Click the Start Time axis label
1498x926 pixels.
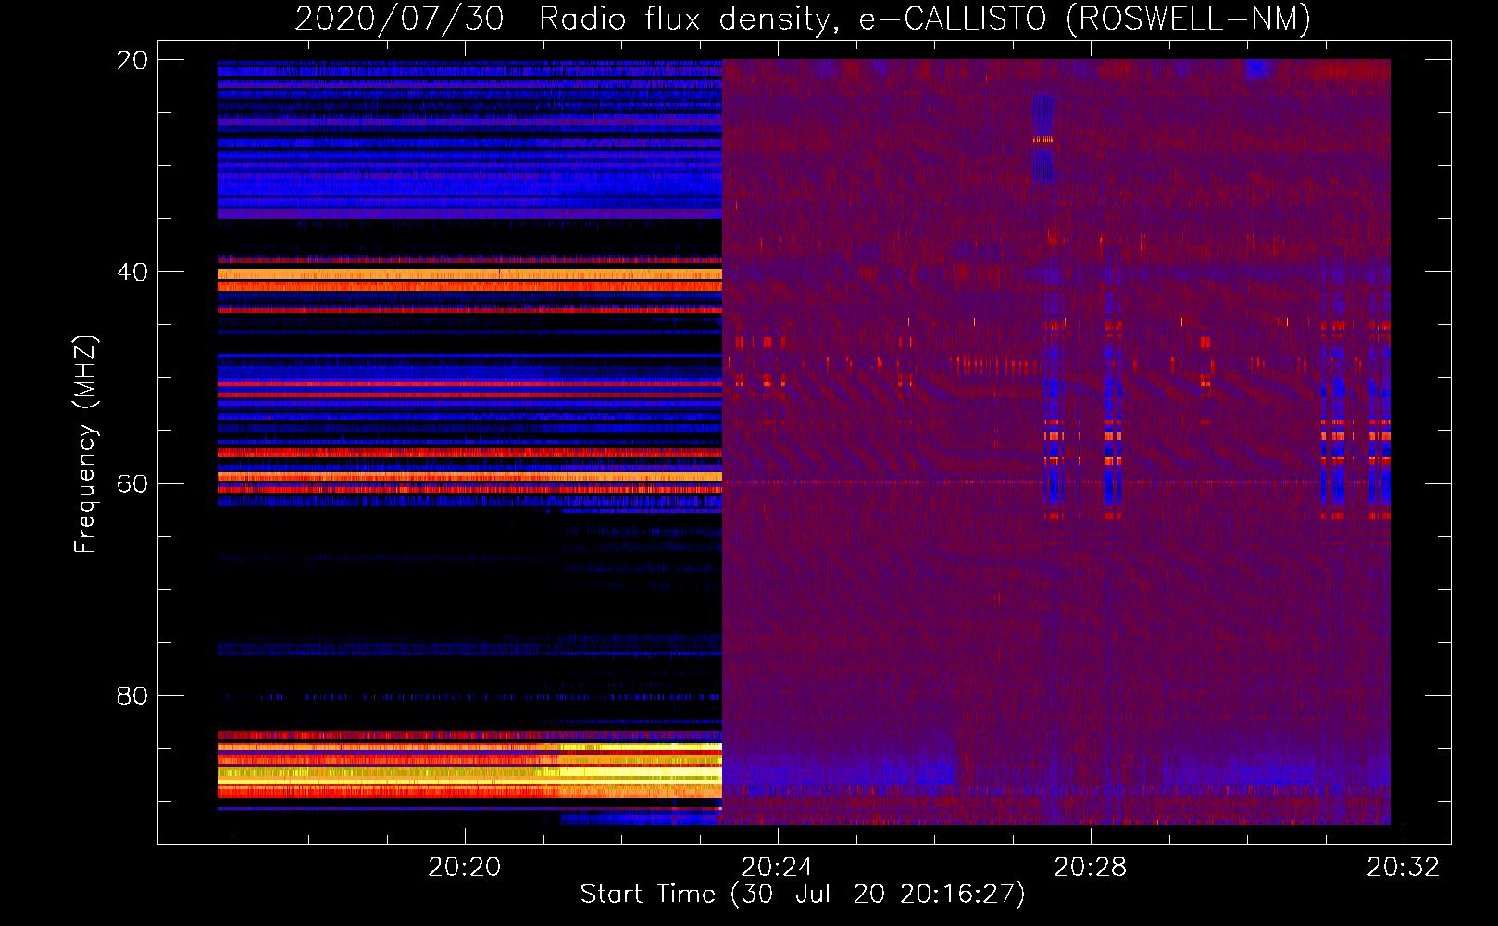click(x=803, y=895)
